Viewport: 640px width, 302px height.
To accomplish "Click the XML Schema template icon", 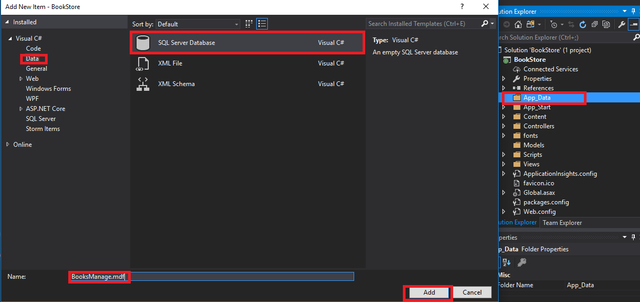I will pos(142,84).
